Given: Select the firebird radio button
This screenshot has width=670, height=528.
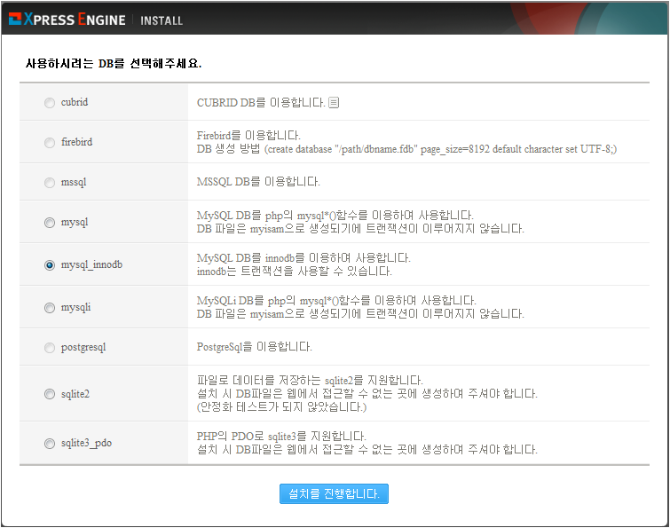Looking at the screenshot, I should pos(50,143).
